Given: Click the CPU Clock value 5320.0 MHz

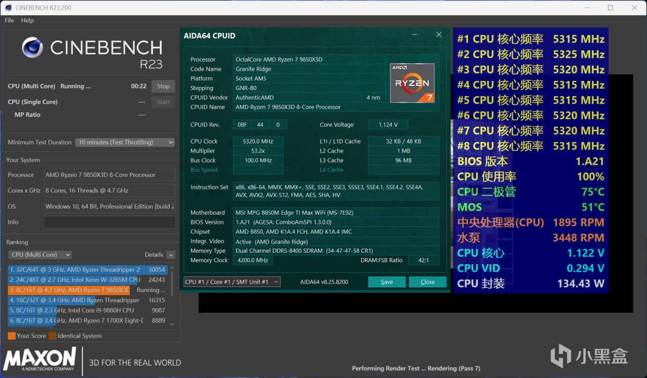Looking at the screenshot, I should (x=258, y=141).
